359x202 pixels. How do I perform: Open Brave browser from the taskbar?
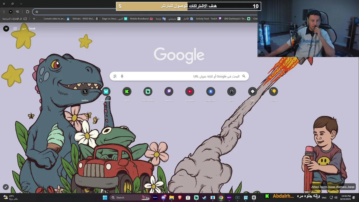click(x=180, y=198)
